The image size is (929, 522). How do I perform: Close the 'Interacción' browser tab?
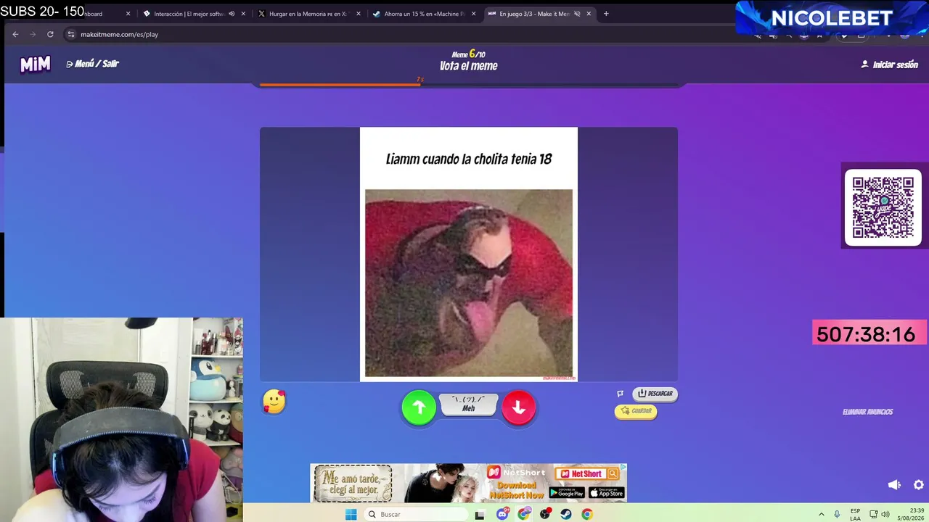(243, 14)
